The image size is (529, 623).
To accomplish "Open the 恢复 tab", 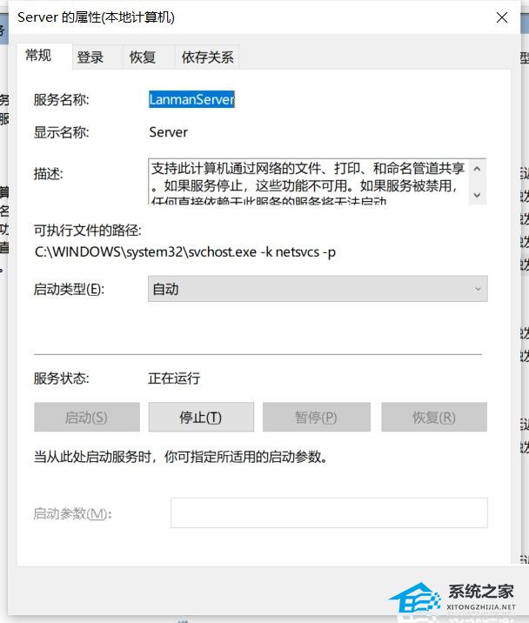I will point(143,57).
